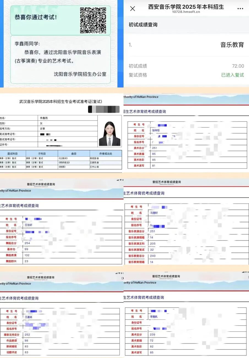Tap the QR code on congratulation card
The width and height of the screenshot is (249, 358).
[x=93, y=20]
